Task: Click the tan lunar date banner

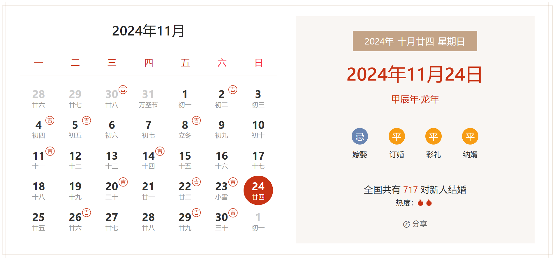Action: click(x=415, y=41)
